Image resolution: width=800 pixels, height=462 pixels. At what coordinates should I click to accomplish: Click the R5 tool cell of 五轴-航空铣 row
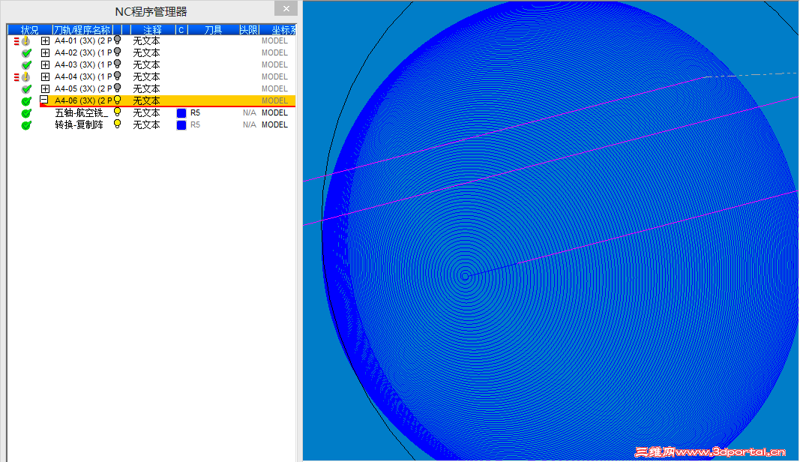coord(196,112)
